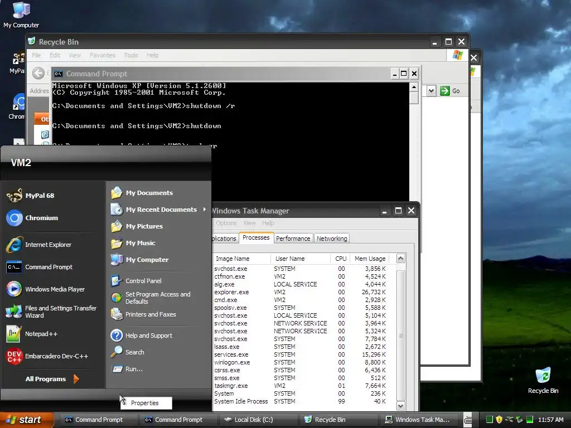Click the security shield tray icon

point(499,419)
